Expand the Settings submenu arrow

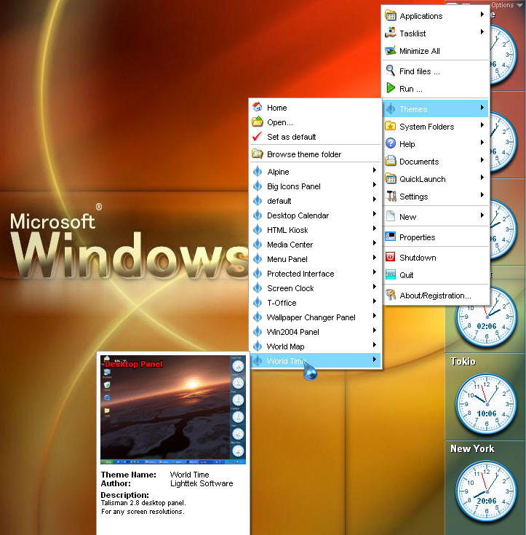(x=482, y=195)
